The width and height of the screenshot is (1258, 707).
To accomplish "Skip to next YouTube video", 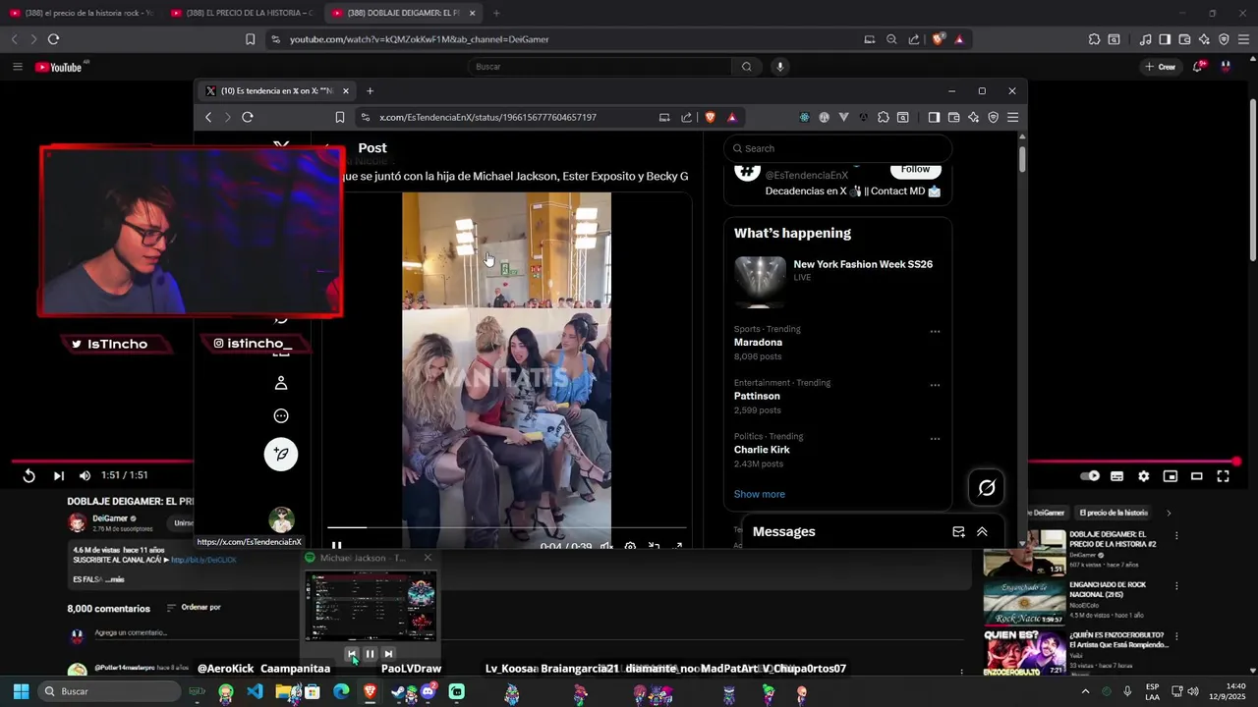I will coord(58,476).
